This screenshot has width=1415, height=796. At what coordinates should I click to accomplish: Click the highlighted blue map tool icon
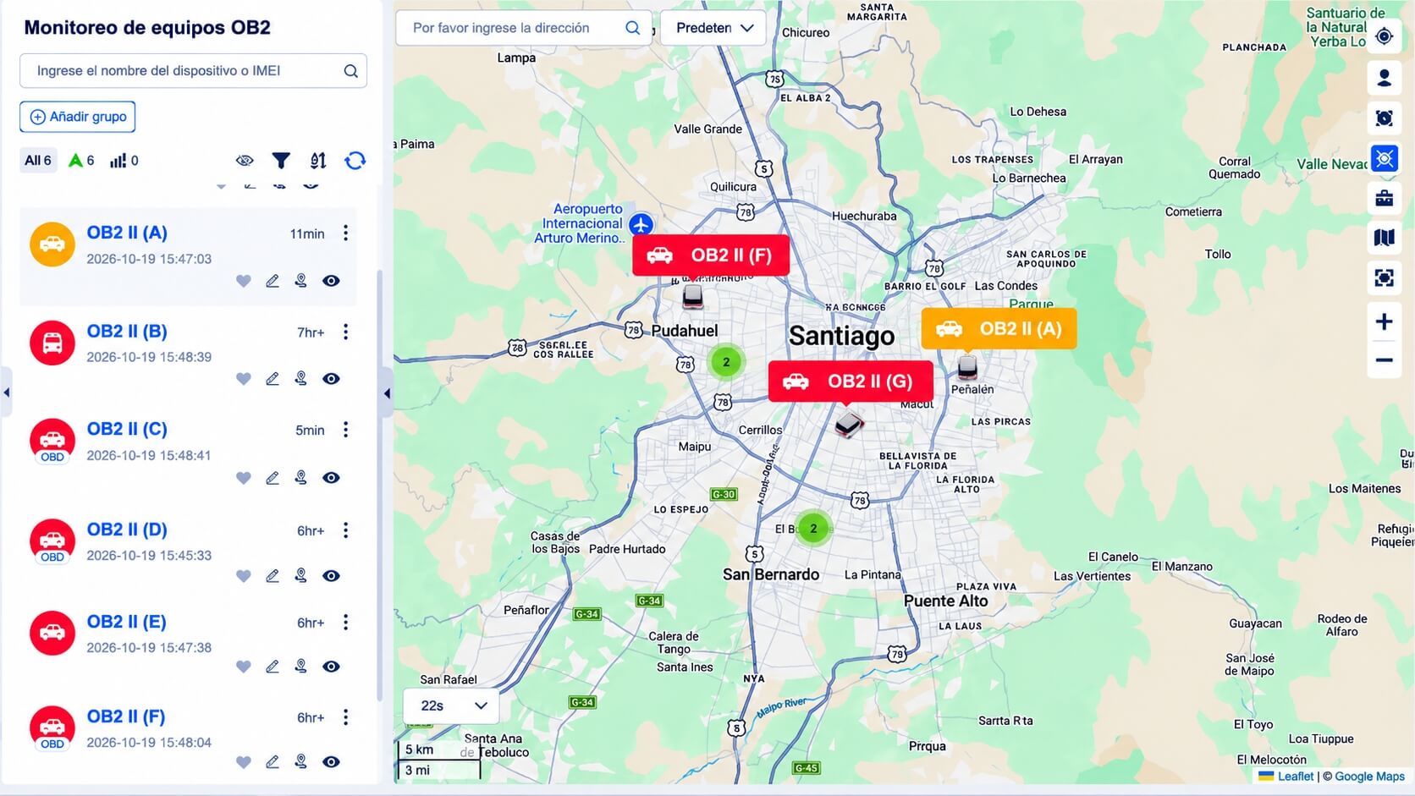(x=1385, y=158)
